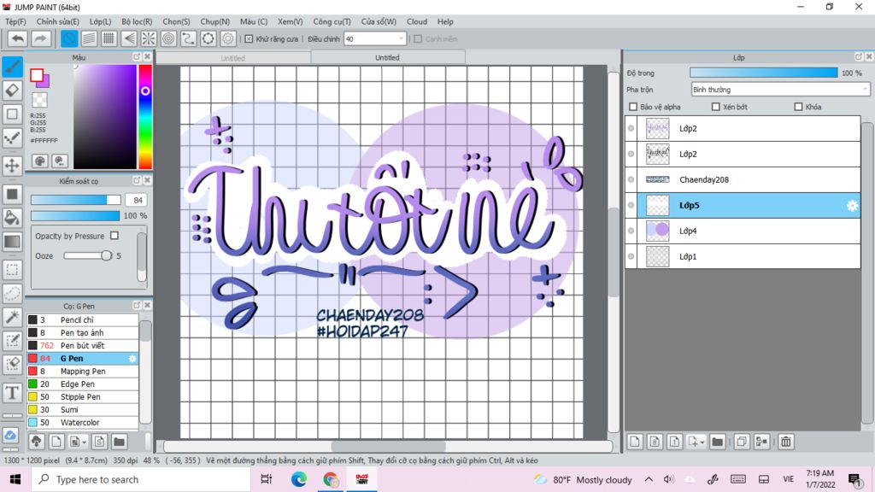This screenshot has height=492, width=875.
Task: Toggle visibility of Lớp4 layer
Action: coord(631,231)
